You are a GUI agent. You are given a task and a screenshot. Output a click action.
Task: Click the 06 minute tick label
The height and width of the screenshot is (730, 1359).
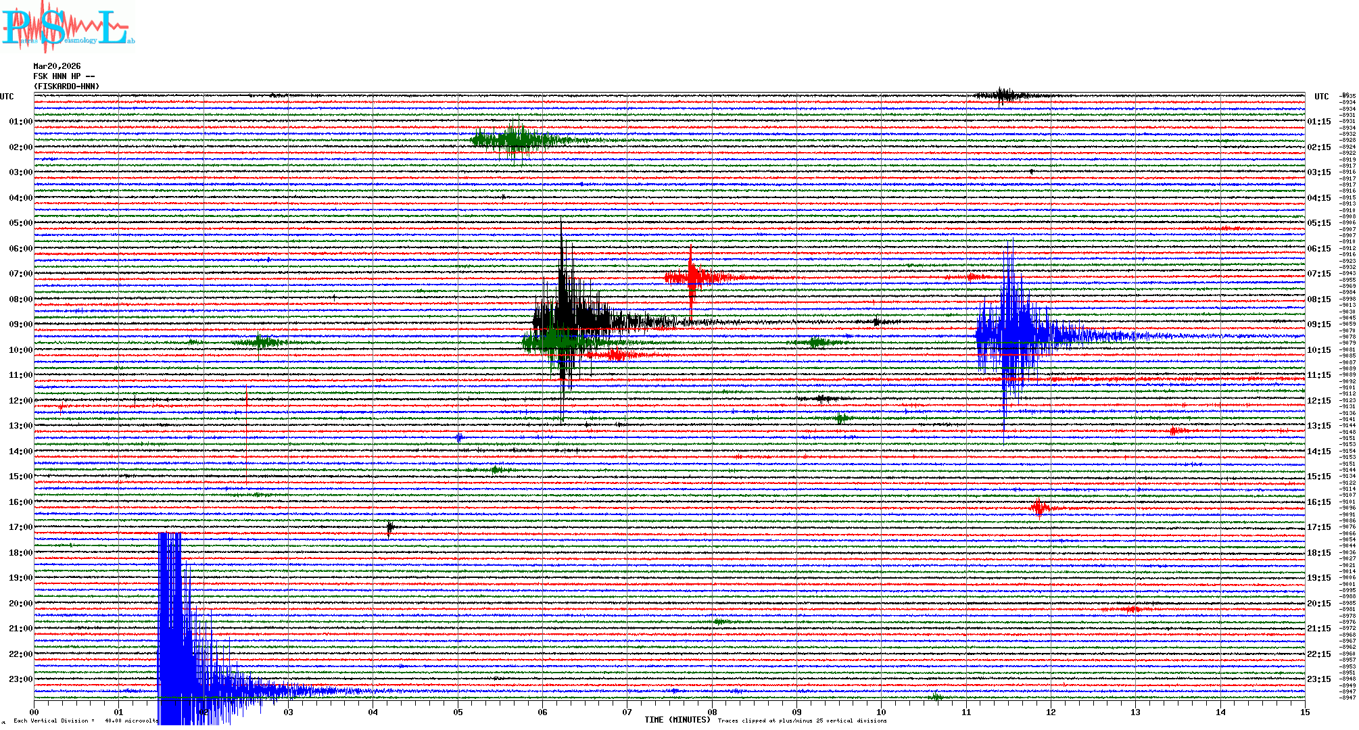542,712
